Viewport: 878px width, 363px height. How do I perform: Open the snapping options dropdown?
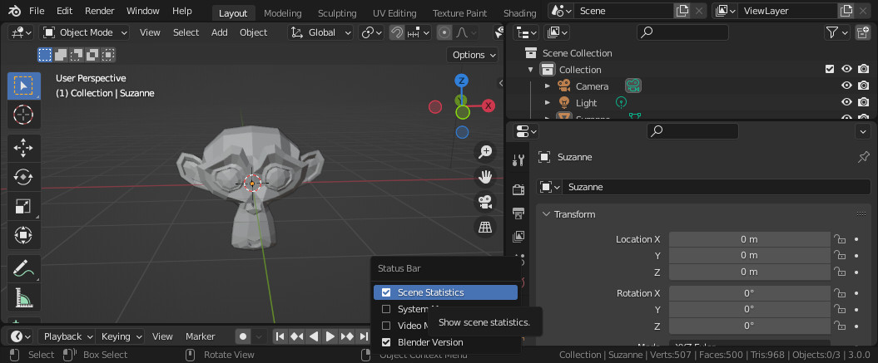(x=419, y=32)
